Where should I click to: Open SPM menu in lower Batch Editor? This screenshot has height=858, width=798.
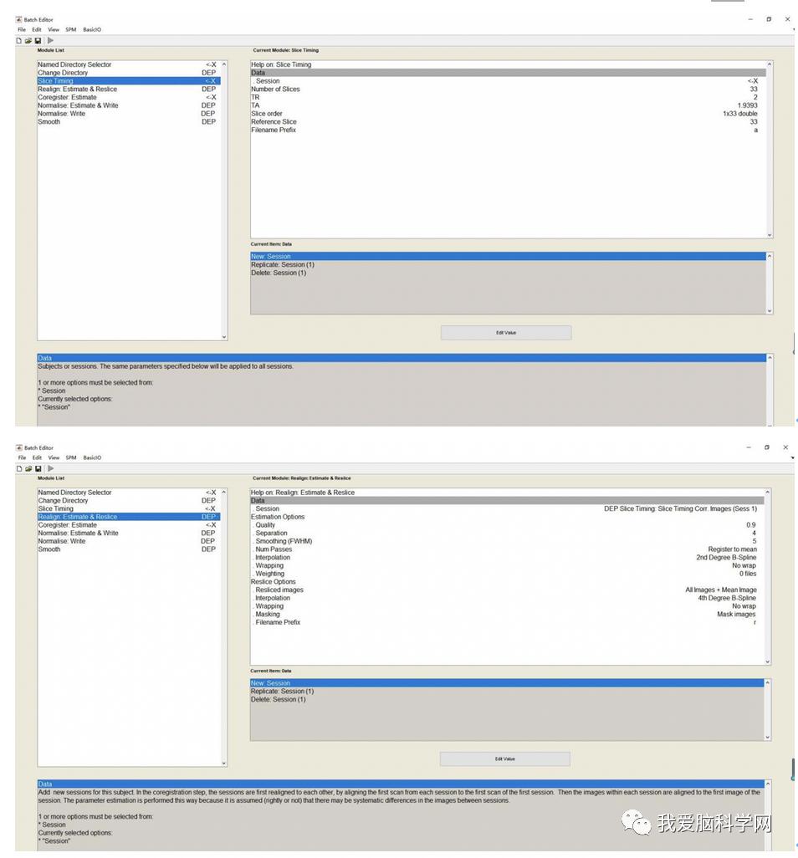[71, 457]
